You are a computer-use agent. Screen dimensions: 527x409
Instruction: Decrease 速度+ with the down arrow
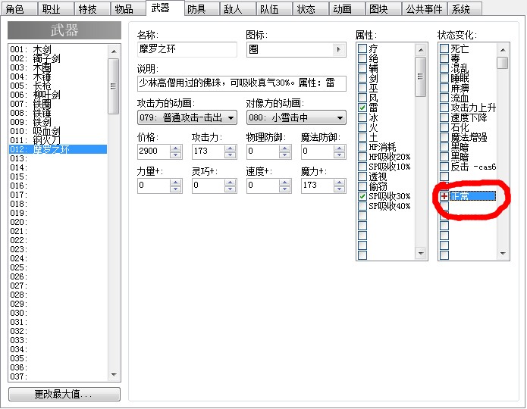[x=285, y=189]
